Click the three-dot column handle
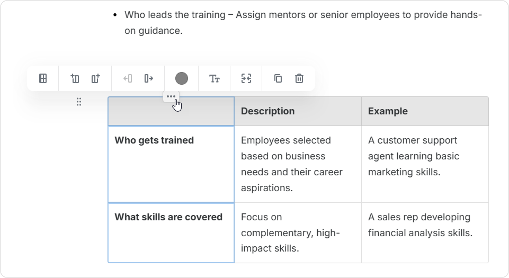Viewport: 509px width, 278px height. point(171,97)
